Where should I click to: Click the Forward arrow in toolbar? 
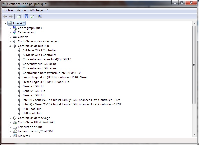[11, 17]
